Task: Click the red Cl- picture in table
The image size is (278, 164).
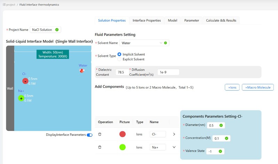Action: point(122,134)
